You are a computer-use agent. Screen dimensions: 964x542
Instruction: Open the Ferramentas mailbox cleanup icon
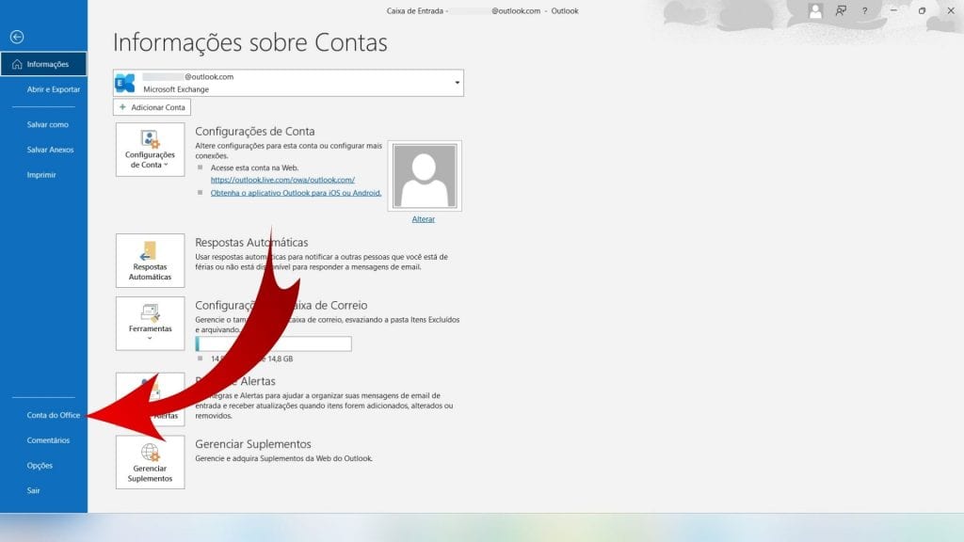149,324
